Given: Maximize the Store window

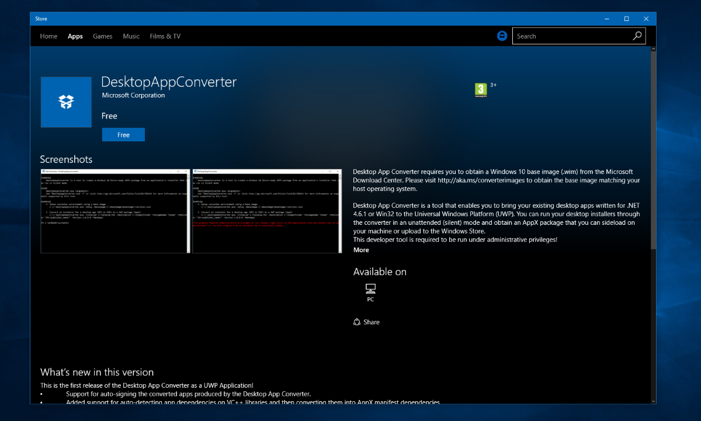Looking at the screenshot, I should tap(626, 19).
